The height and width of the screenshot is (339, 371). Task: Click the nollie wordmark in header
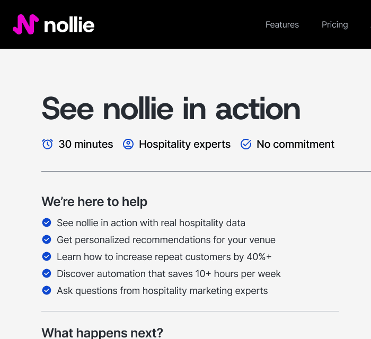coord(69,25)
